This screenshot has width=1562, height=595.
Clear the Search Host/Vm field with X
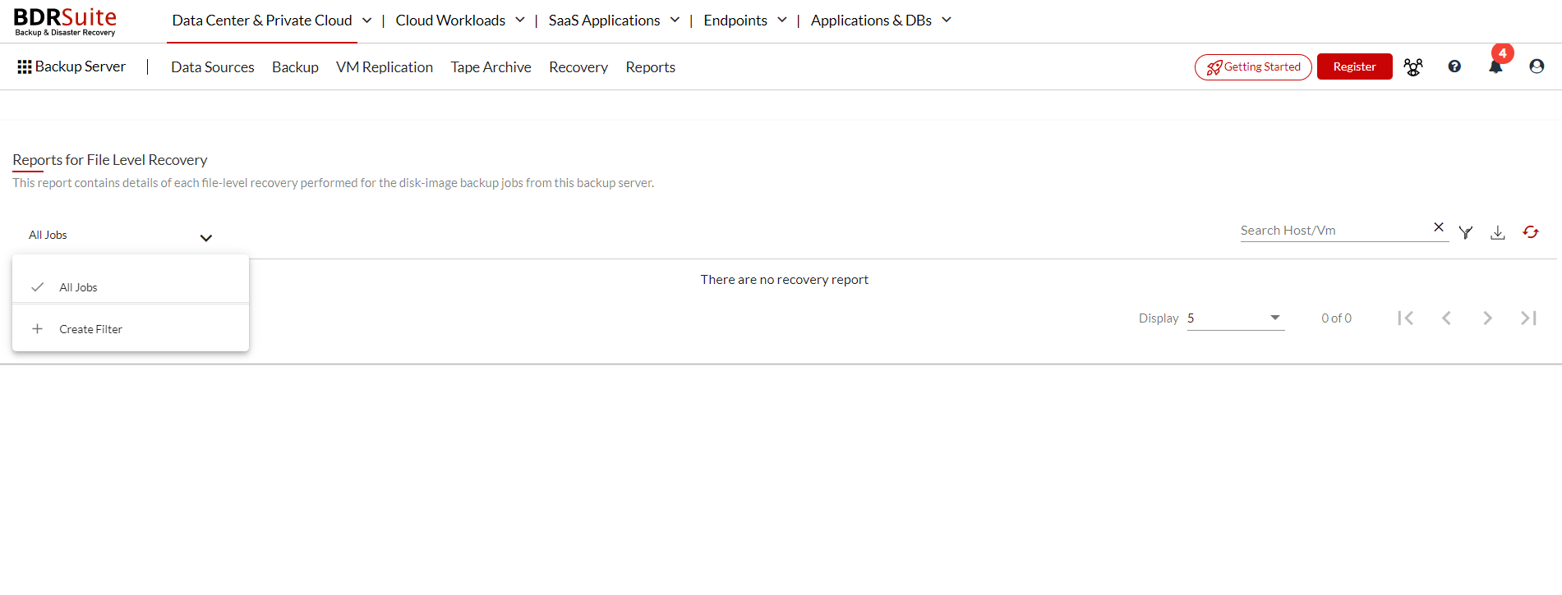[1439, 227]
